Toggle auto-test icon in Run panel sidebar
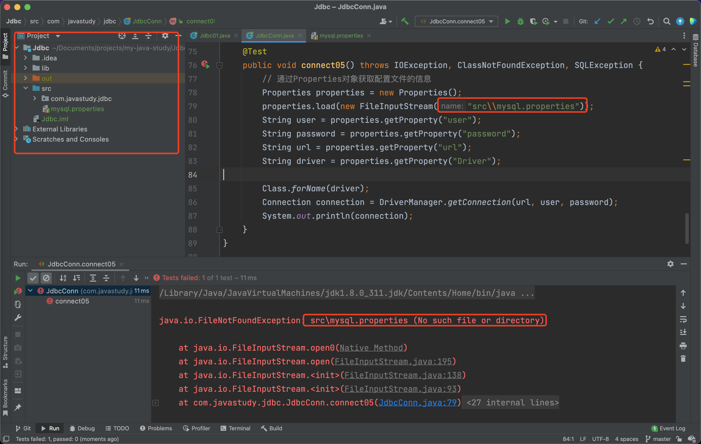 (18, 304)
